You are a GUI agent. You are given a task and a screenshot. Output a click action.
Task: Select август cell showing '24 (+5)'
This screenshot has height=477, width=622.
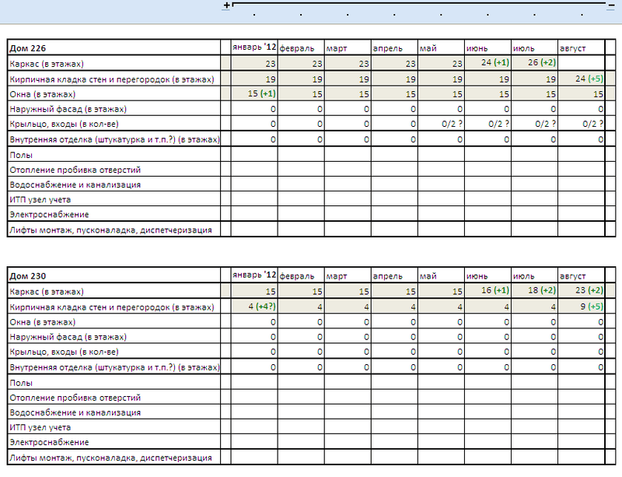tap(581, 79)
